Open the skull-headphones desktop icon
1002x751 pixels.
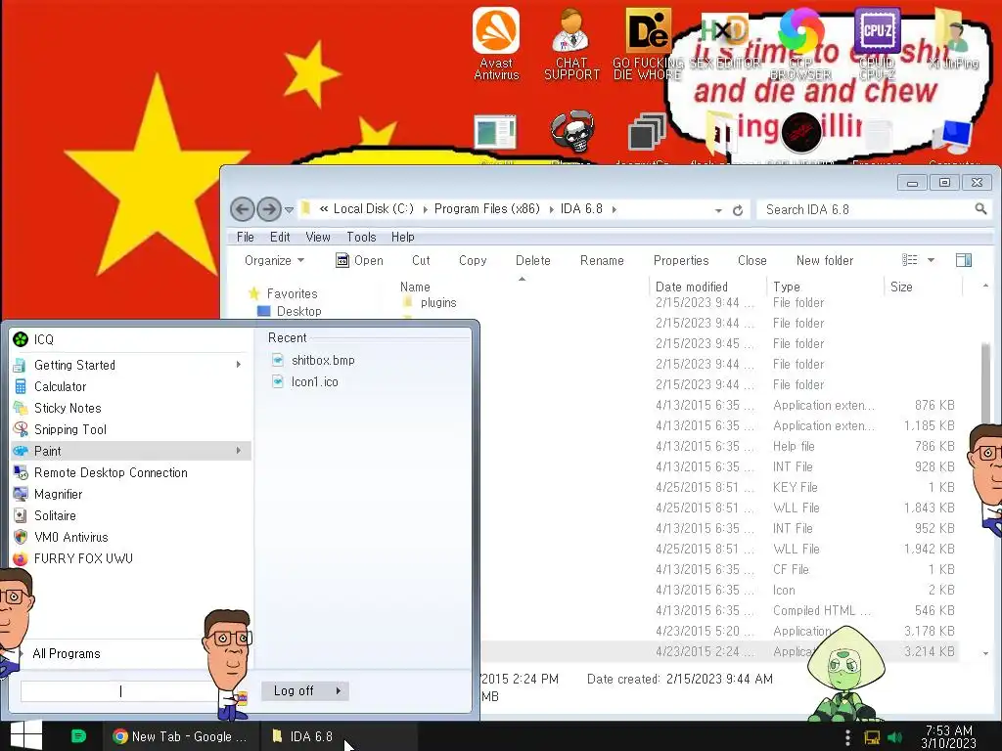(x=571, y=133)
